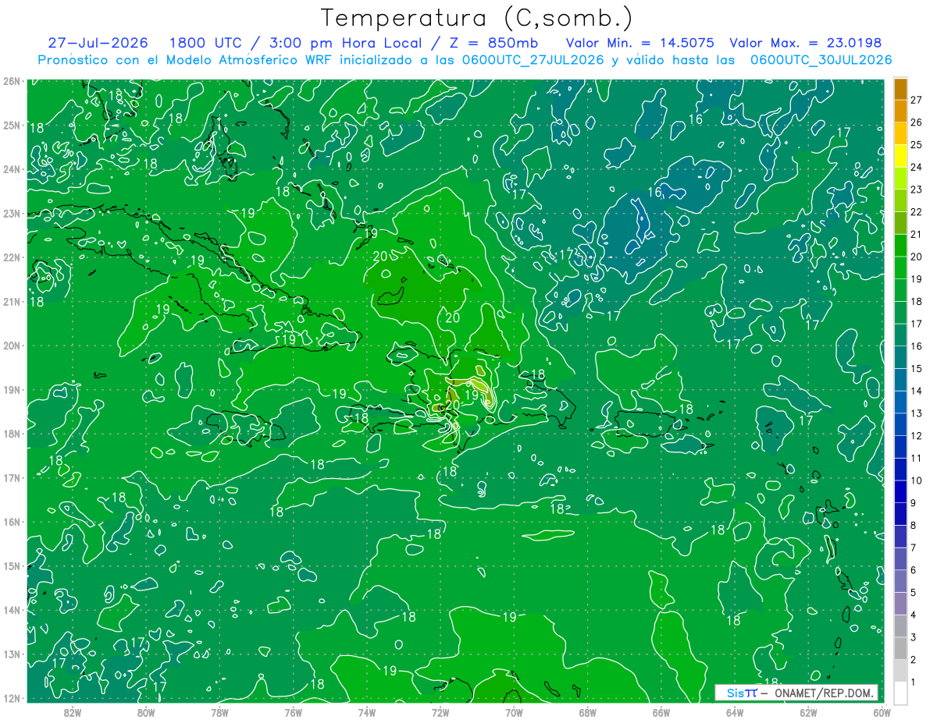Click the 22N latitude axis label
This screenshot has height=723, width=937.
pos(11,257)
